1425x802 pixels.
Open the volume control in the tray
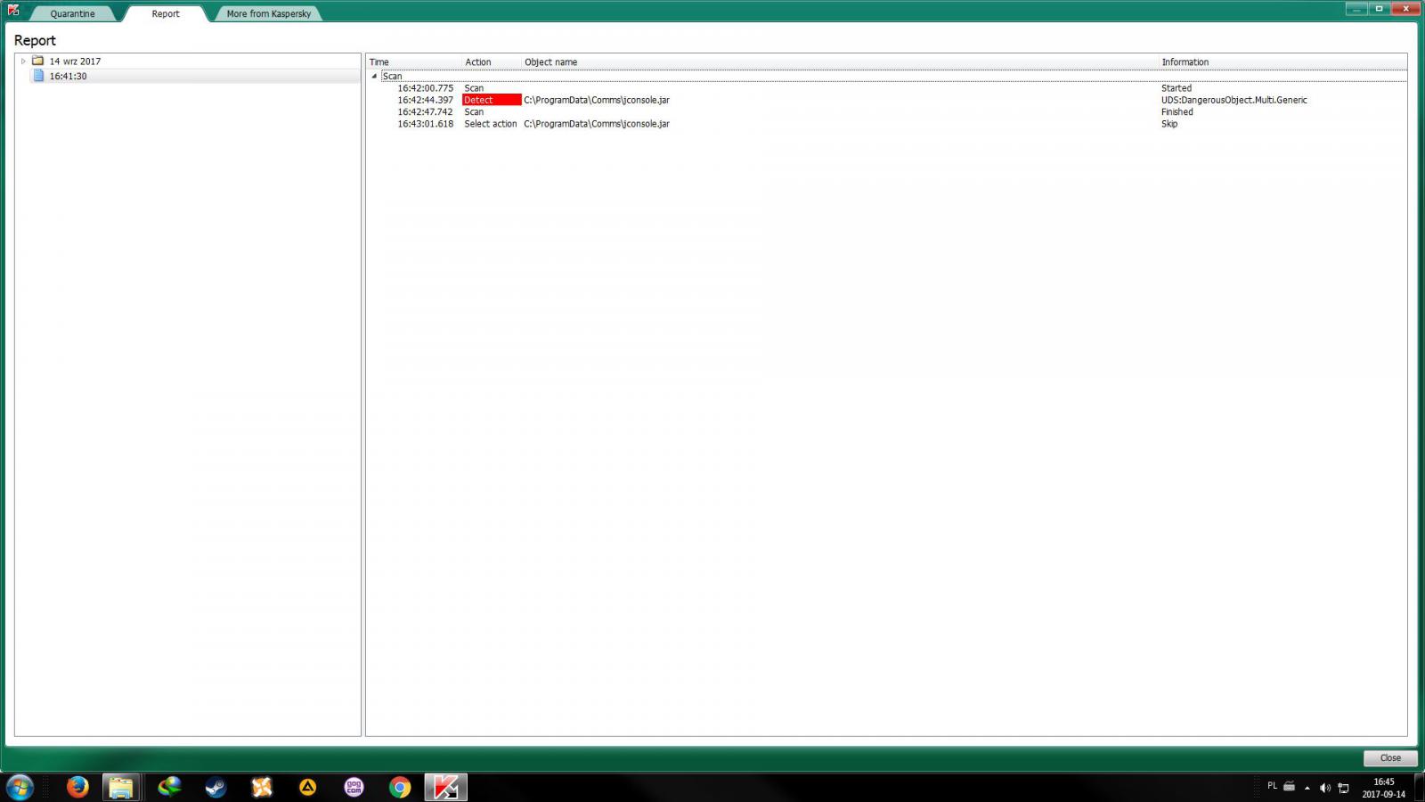pyautogui.click(x=1325, y=788)
